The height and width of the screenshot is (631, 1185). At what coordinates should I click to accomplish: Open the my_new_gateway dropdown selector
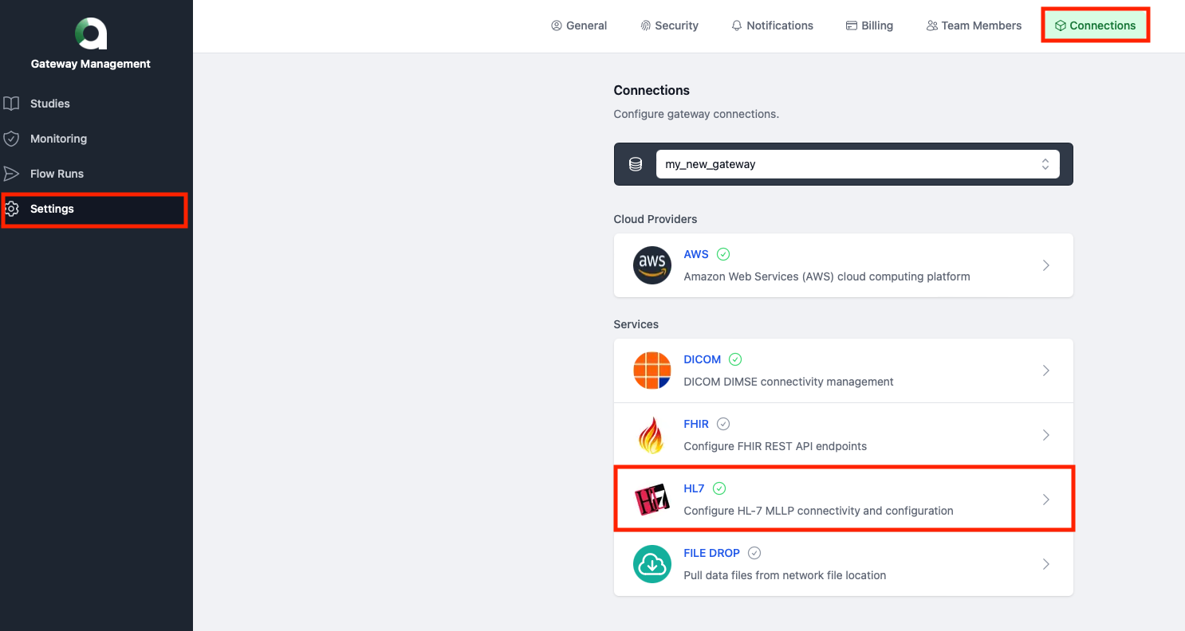click(x=857, y=164)
